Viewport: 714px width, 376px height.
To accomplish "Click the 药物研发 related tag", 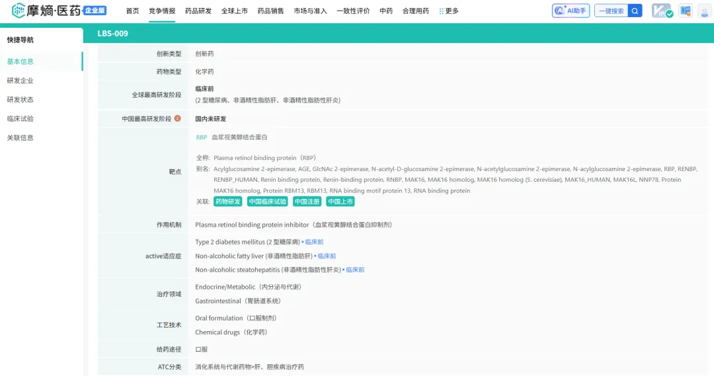I will tap(228, 202).
